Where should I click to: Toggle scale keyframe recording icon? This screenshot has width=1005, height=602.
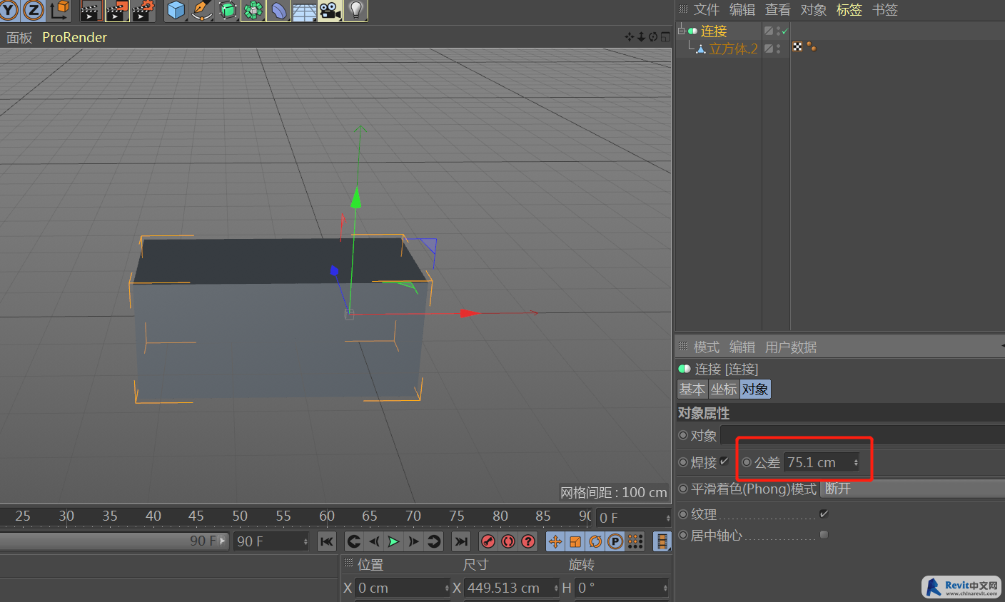[575, 541]
